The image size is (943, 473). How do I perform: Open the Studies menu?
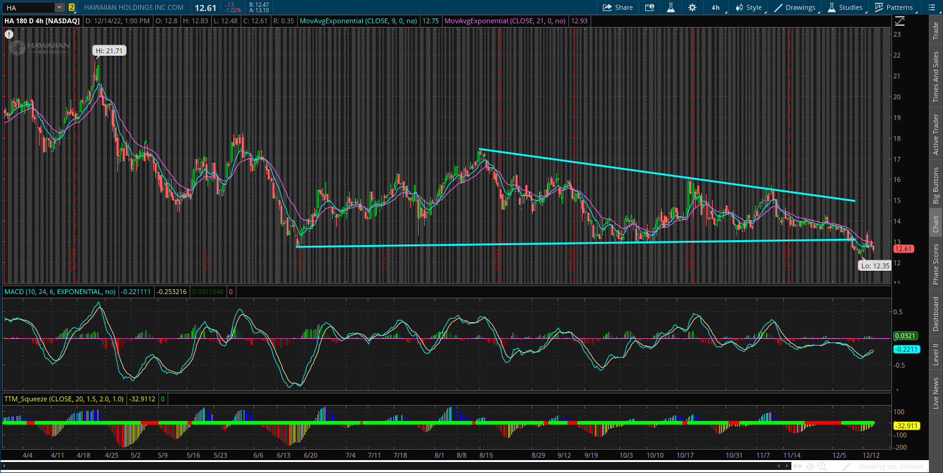pyautogui.click(x=845, y=7)
